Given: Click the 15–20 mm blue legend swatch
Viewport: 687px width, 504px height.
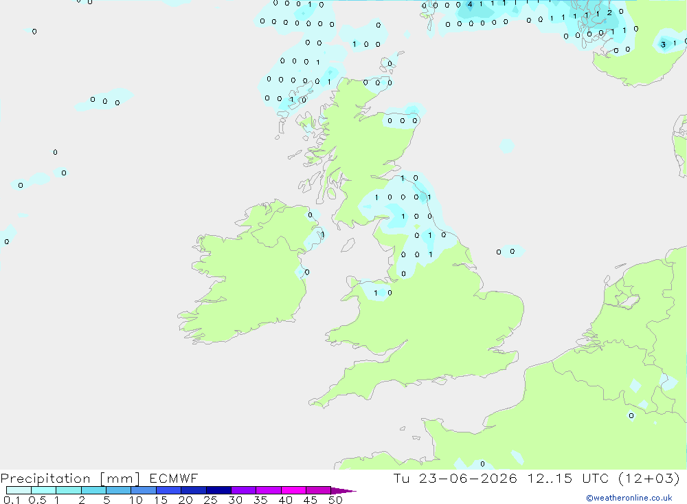Looking at the screenshot, I should tap(169, 490).
